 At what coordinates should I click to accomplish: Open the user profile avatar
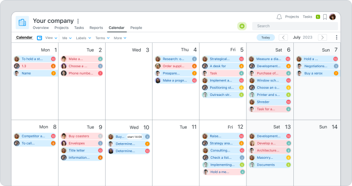click(x=332, y=17)
